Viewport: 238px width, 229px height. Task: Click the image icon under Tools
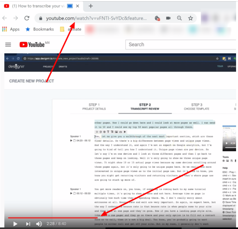227,161
